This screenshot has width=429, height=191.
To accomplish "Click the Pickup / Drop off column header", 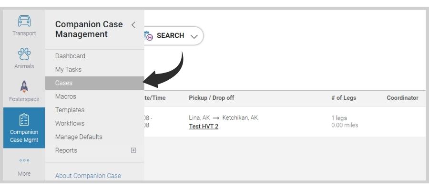I will (212, 98).
